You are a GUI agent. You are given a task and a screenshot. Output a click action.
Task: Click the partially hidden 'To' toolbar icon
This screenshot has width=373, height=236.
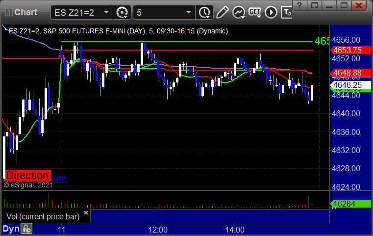coord(287,12)
